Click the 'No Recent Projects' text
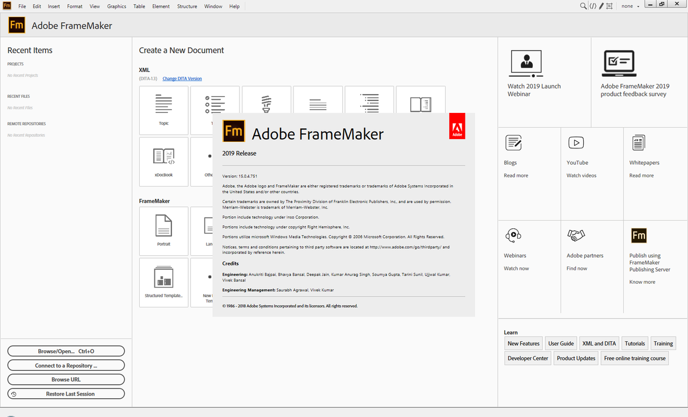The image size is (688, 417). point(23,76)
